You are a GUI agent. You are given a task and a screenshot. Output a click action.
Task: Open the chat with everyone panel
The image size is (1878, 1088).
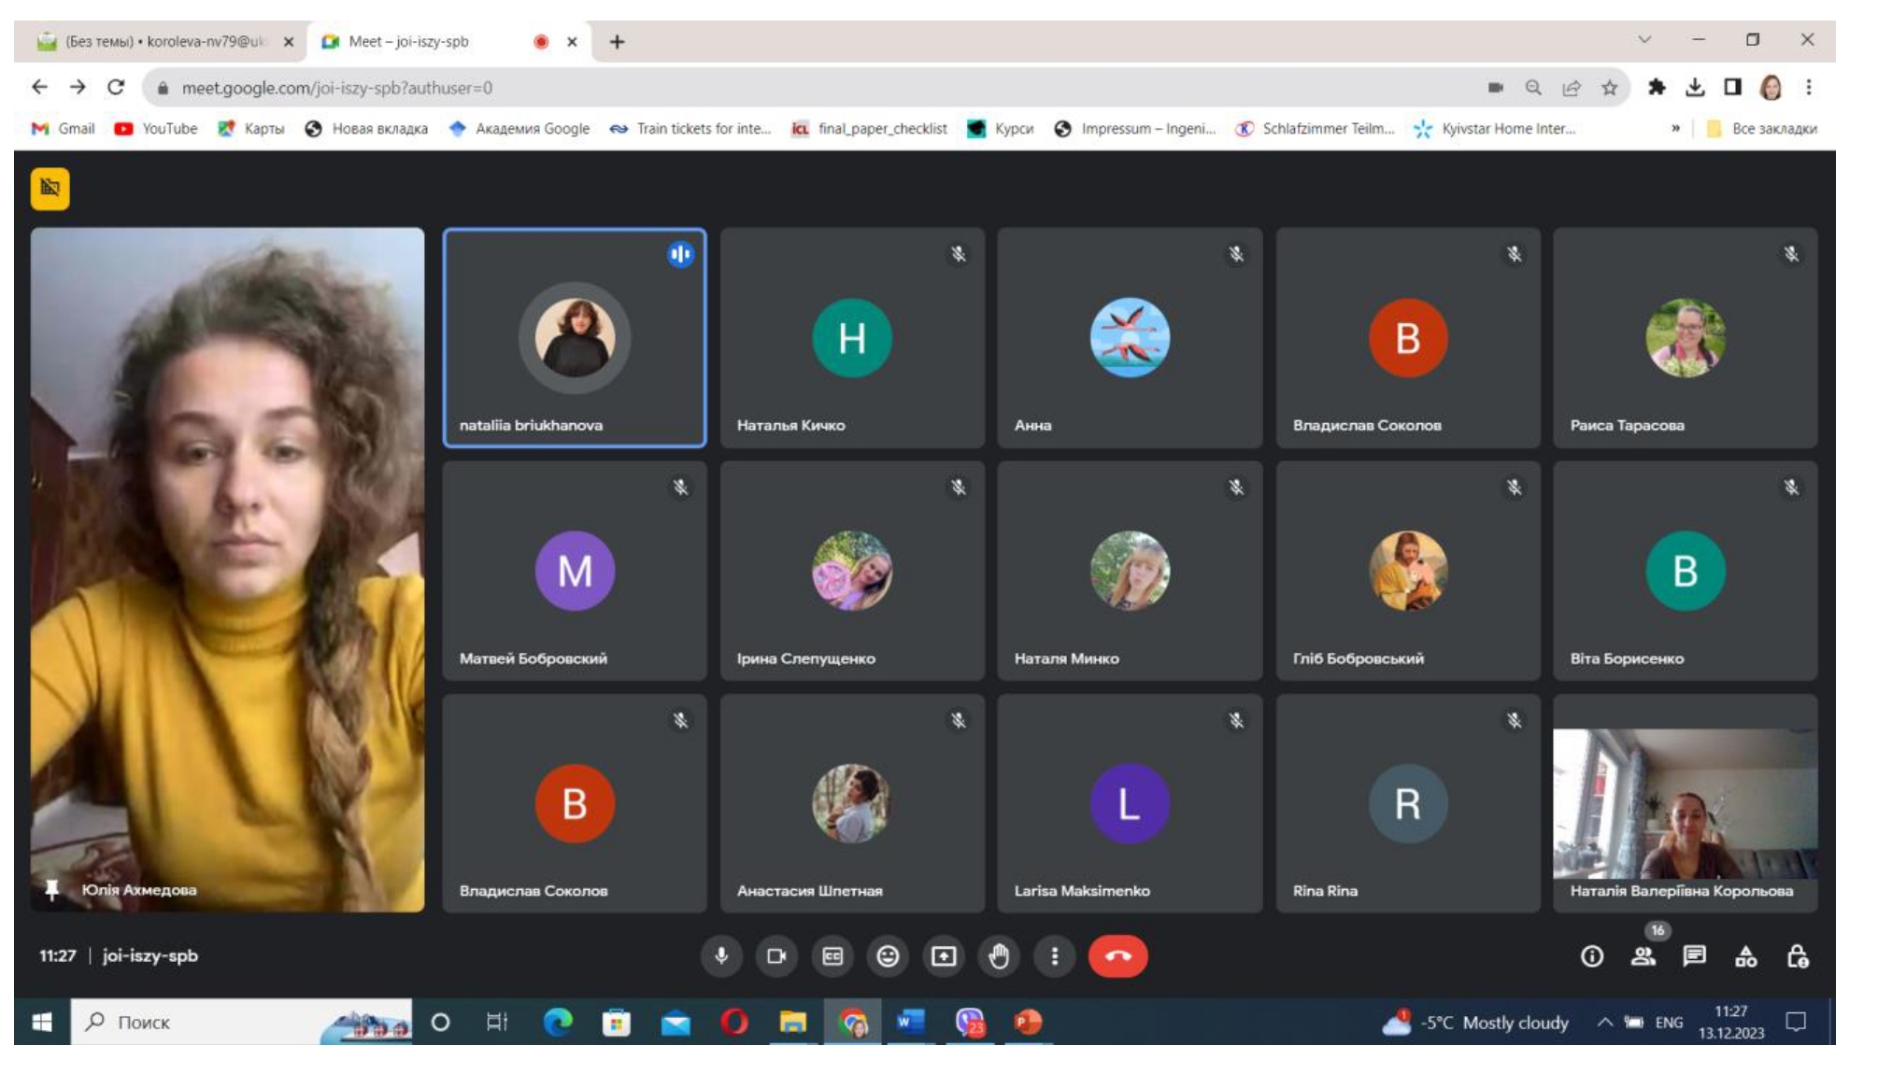click(1694, 956)
